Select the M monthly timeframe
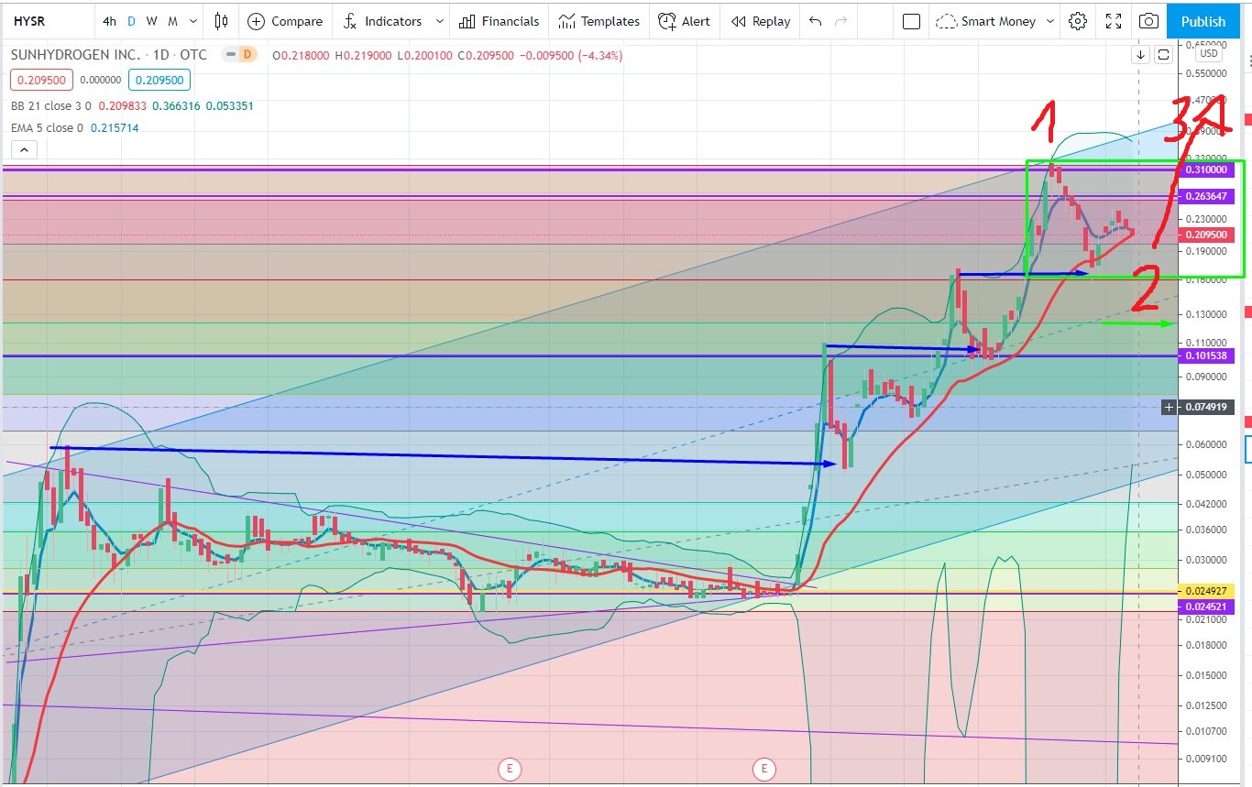The height and width of the screenshot is (787, 1252). [x=172, y=21]
